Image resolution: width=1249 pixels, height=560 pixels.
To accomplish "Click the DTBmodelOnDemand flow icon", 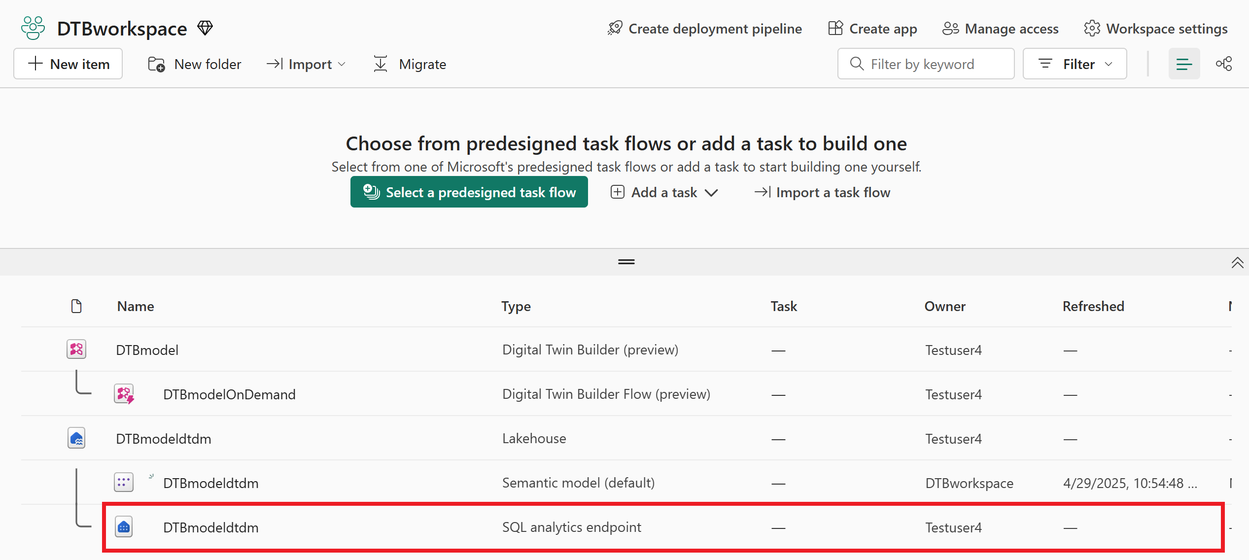I will (124, 394).
